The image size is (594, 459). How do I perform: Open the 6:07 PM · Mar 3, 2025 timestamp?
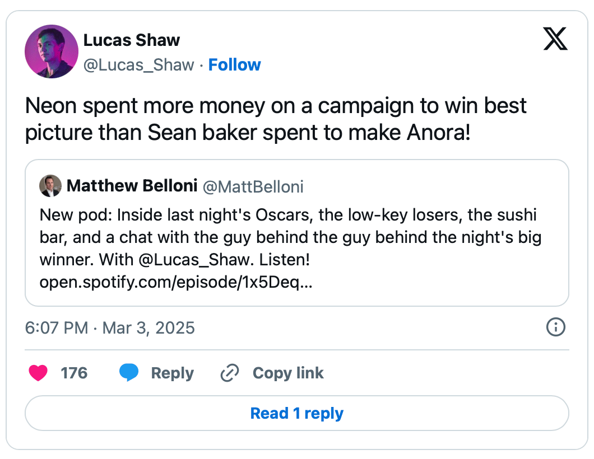110,327
